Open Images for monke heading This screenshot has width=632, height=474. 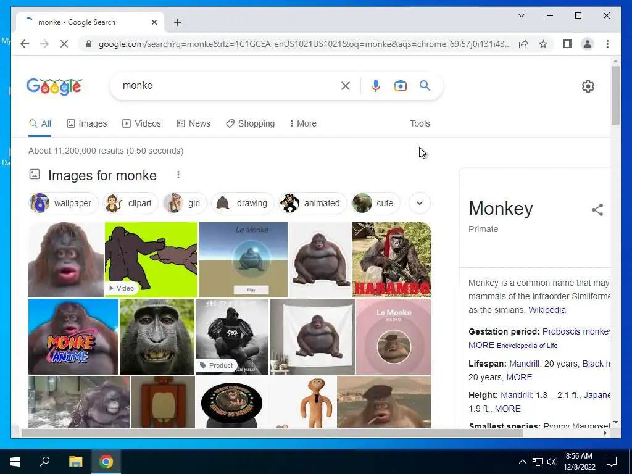(102, 175)
